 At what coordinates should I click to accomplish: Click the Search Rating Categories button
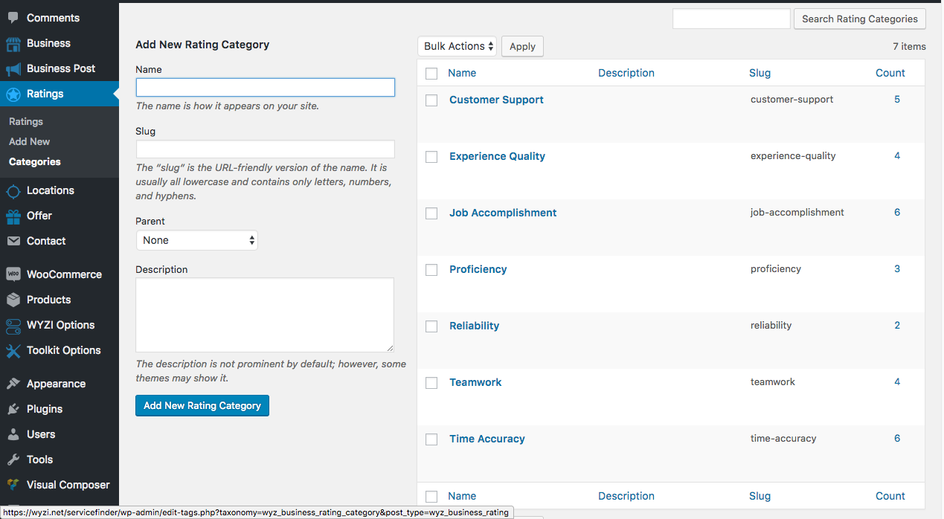tap(859, 19)
